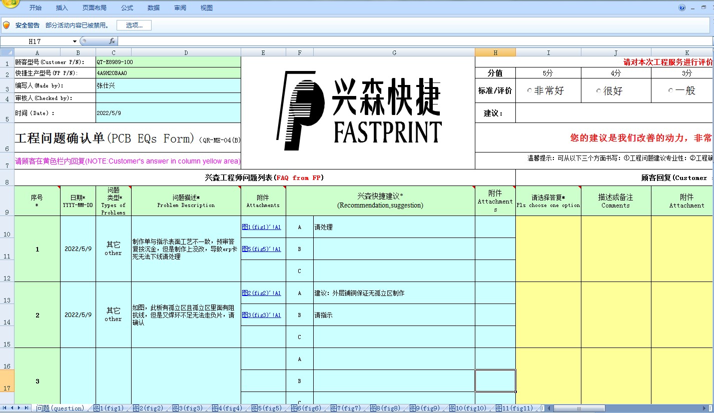This screenshot has height=413, width=714.
Task: Switch to the 图11(fig11) sheet tab
Action: point(514,408)
